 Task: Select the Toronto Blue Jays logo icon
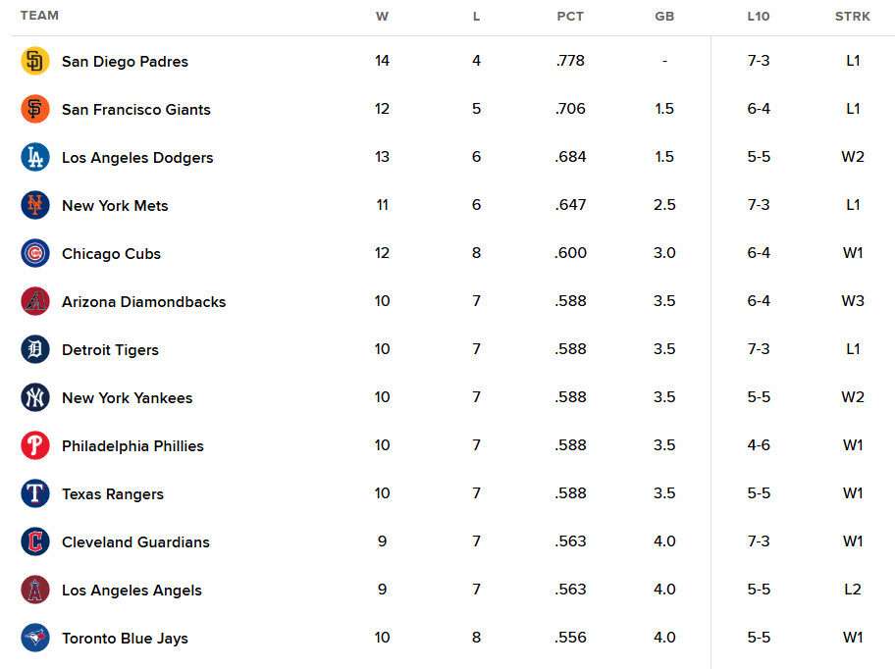[34, 638]
